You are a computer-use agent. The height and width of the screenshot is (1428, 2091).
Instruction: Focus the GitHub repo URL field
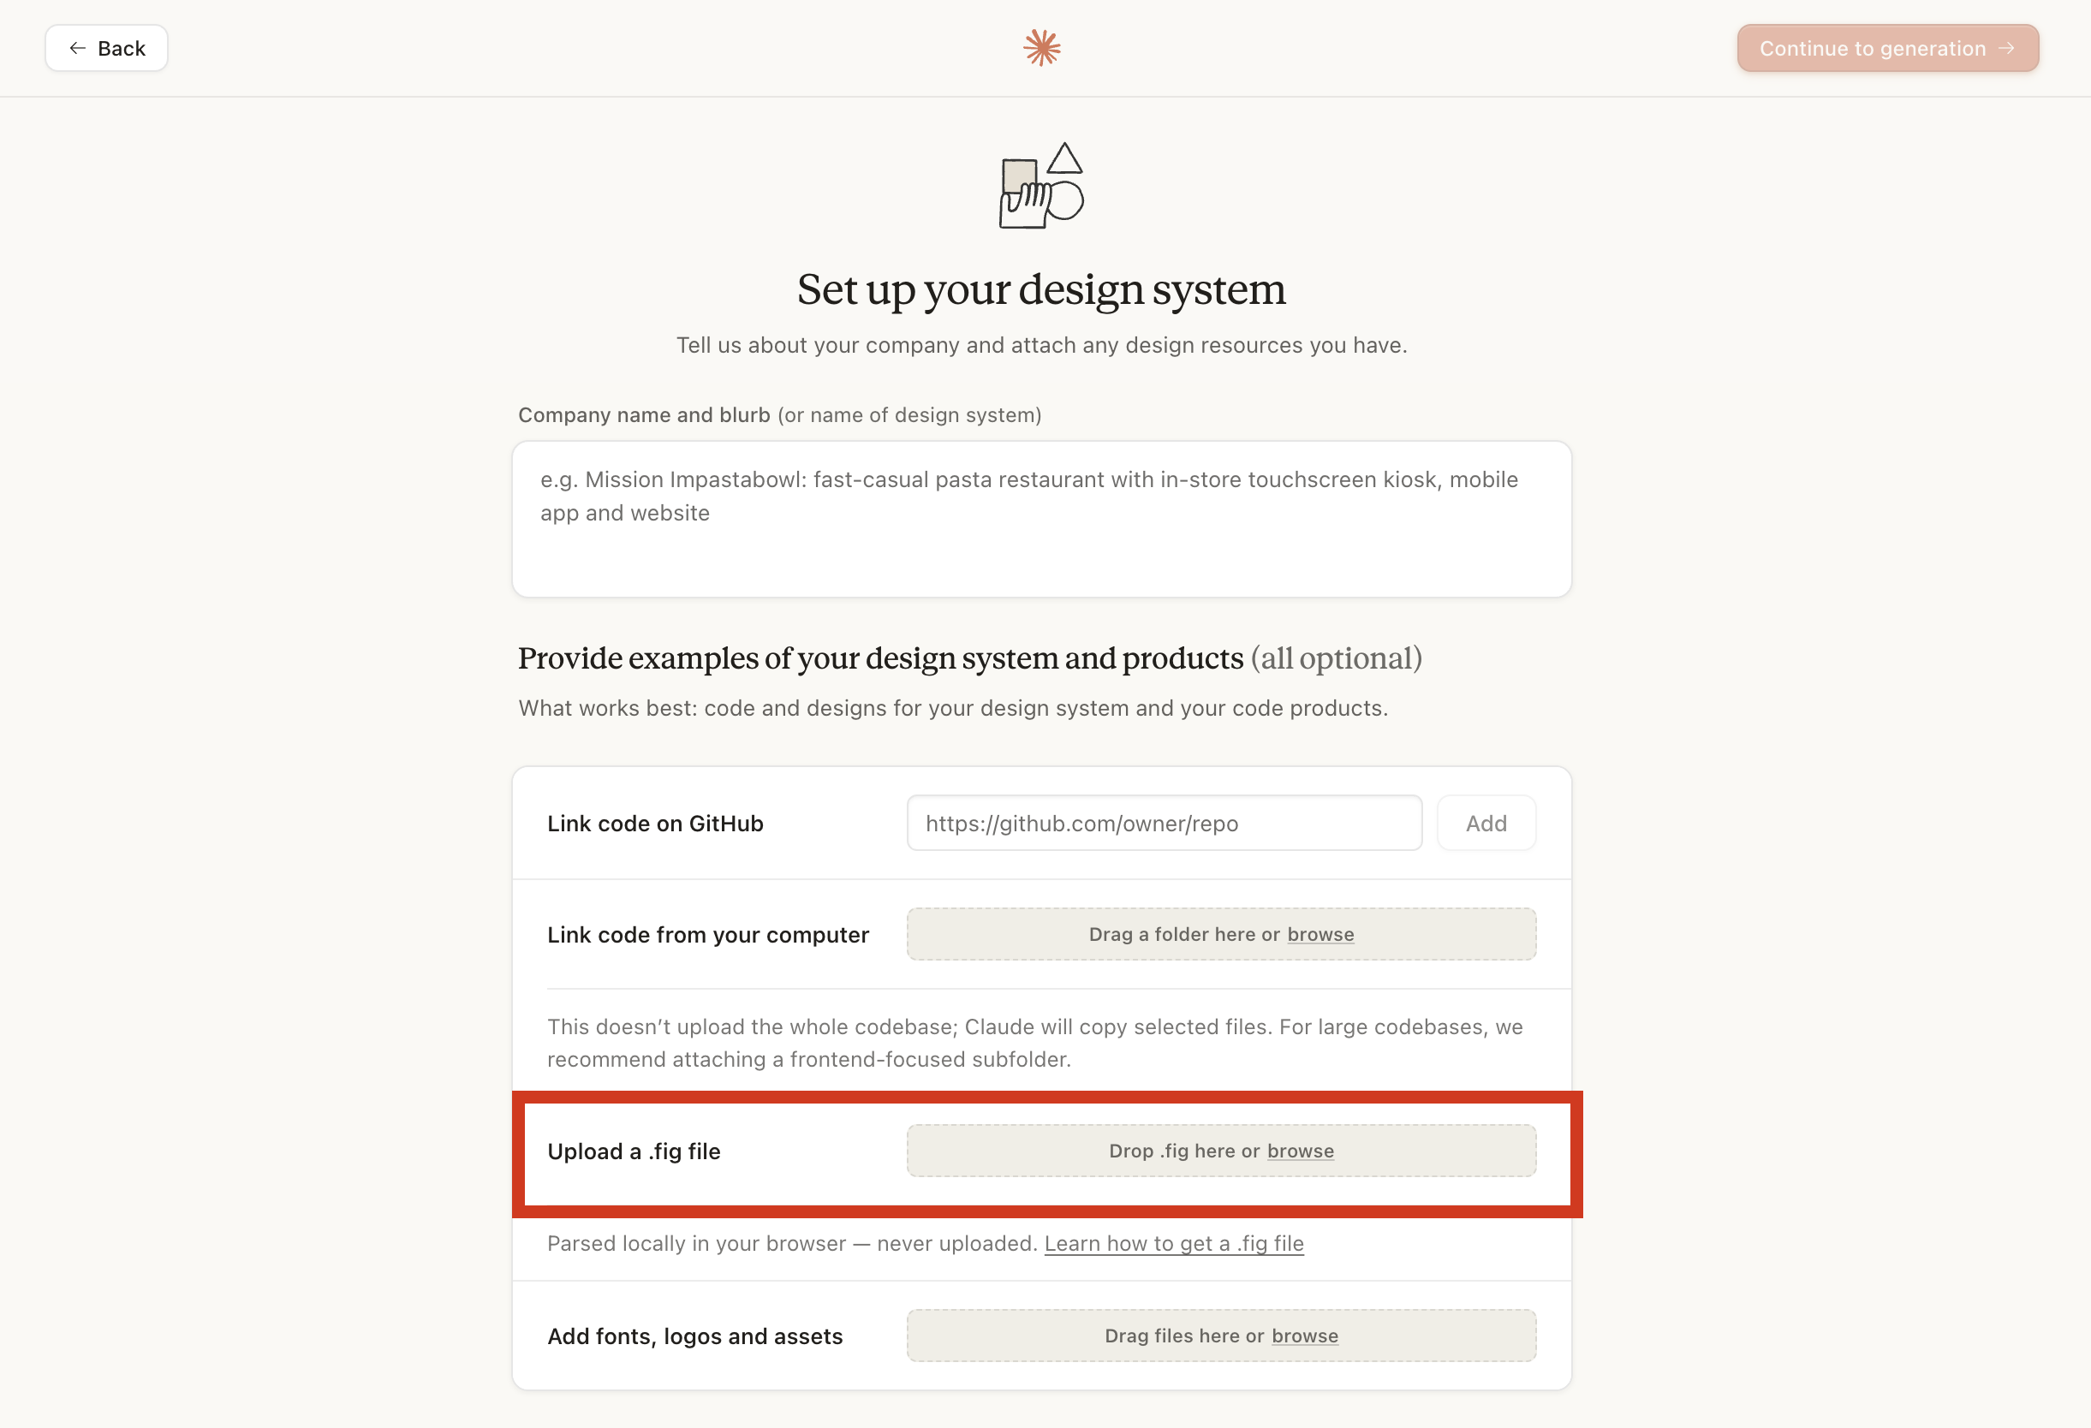click(1165, 824)
